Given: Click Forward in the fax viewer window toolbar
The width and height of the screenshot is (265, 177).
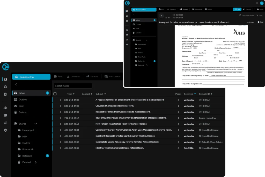Looking at the screenshot, I should point(184,9).
